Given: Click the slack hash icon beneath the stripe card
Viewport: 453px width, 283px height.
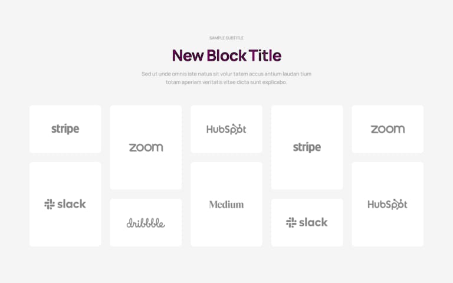Looking at the screenshot, I should (x=50, y=204).
